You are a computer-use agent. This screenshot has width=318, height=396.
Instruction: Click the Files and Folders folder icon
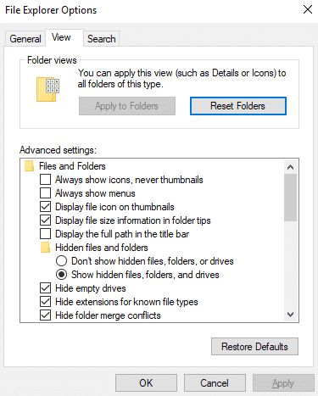point(30,166)
